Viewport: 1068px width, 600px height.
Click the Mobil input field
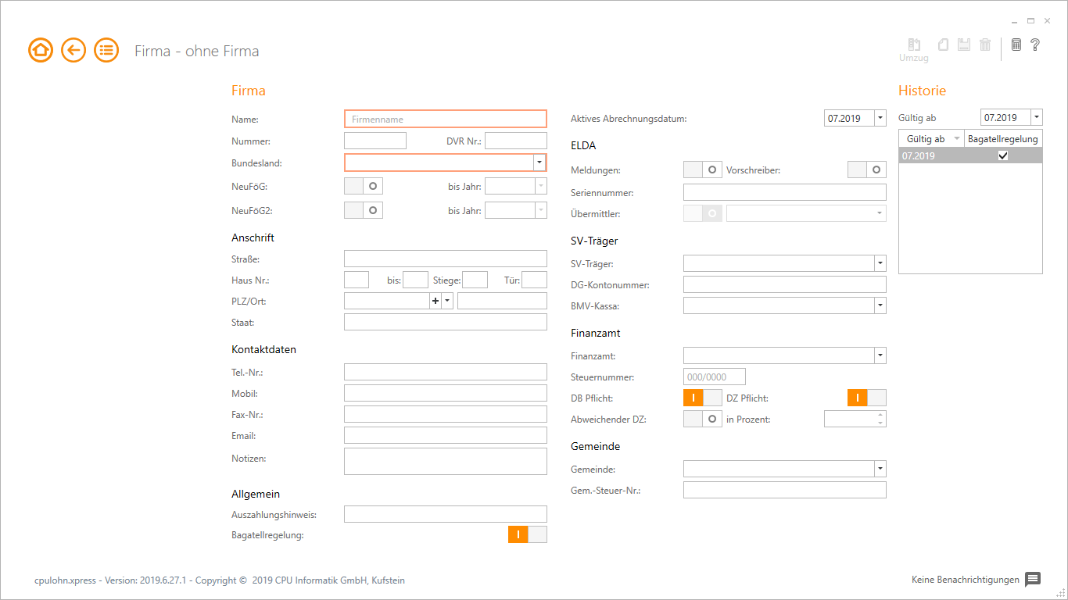[446, 393]
